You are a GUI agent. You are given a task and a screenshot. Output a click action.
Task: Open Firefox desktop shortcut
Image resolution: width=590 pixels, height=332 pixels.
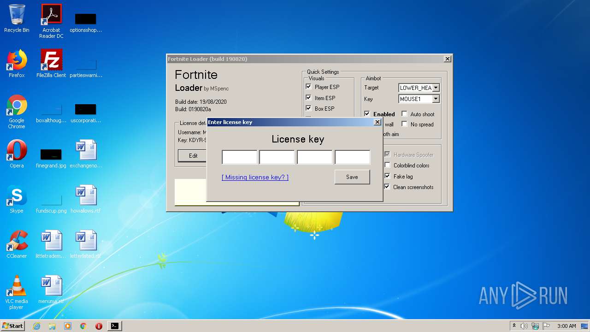pyautogui.click(x=17, y=64)
